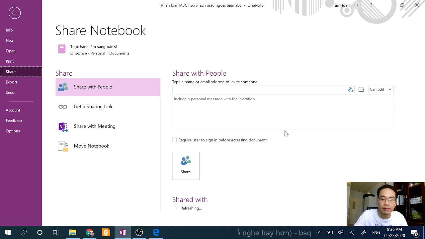Screen dimensions: 425x239
Task: Open the clock and calendar
Action: pyautogui.click(x=394, y=232)
